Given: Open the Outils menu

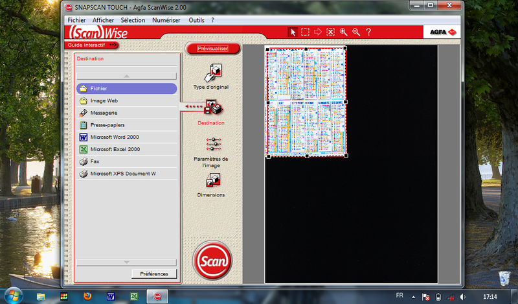Looking at the screenshot, I should coord(196,20).
